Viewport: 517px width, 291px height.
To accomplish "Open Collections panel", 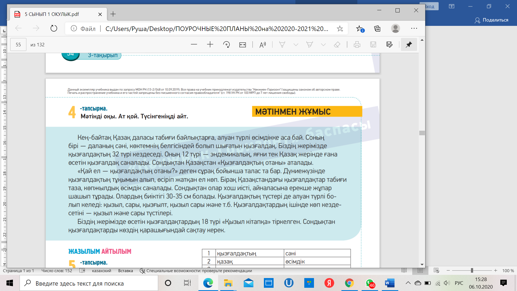I will (377, 29).
